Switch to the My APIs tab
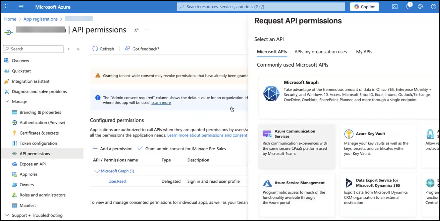 tap(364, 51)
